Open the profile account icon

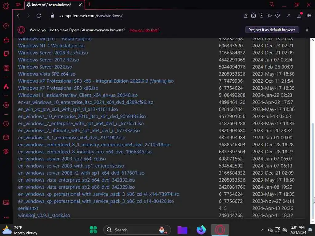click(x=289, y=16)
